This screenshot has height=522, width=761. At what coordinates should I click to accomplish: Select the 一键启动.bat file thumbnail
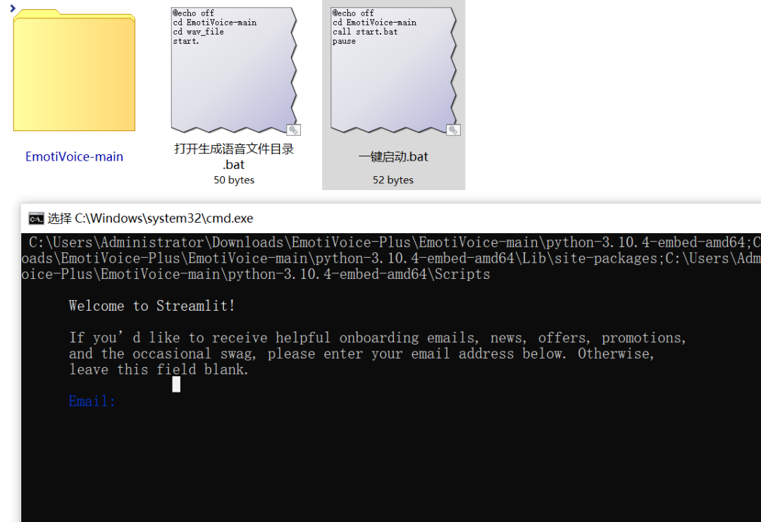click(394, 70)
